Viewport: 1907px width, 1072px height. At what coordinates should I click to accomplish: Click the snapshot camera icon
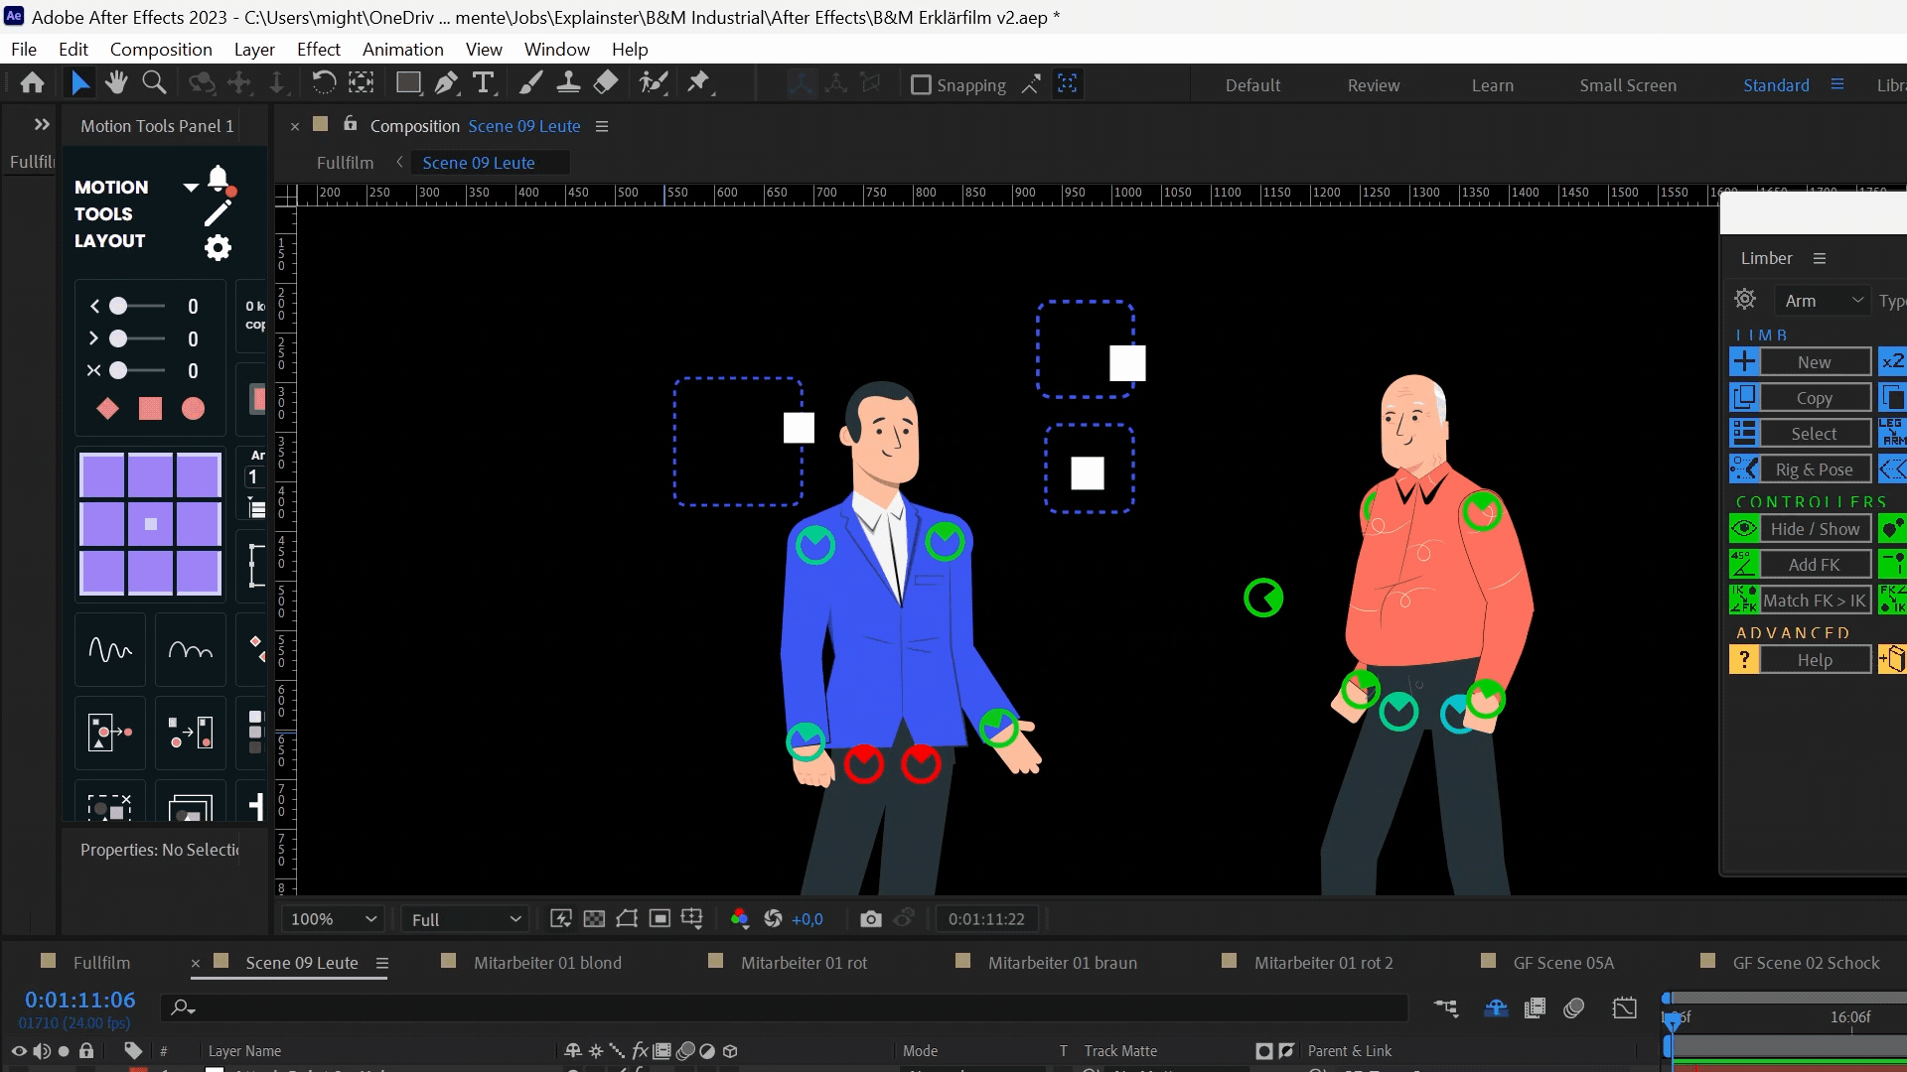[871, 919]
